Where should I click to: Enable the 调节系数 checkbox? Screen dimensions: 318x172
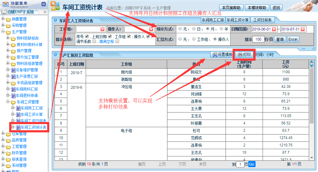click(94, 41)
